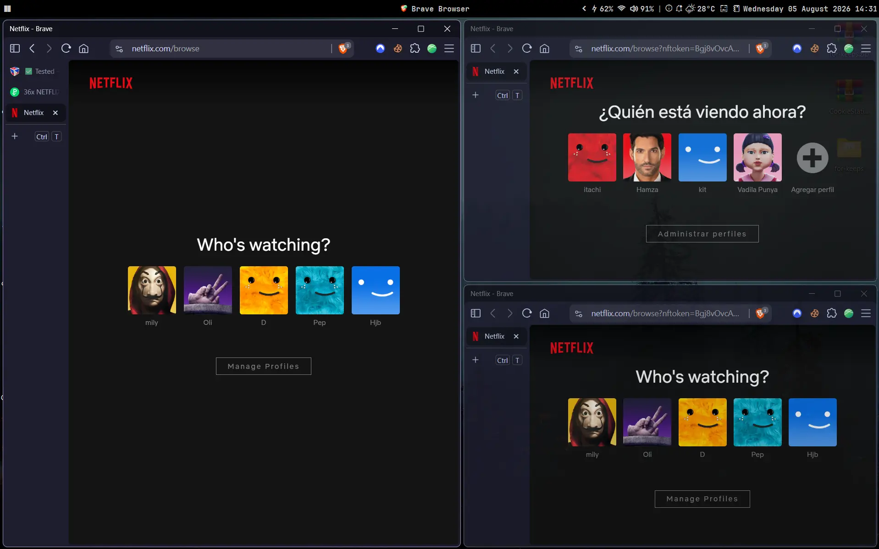Toggle the sidebar panel in the top-right window
The width and height of the screenshot is (879, 549).
point(476,49)
